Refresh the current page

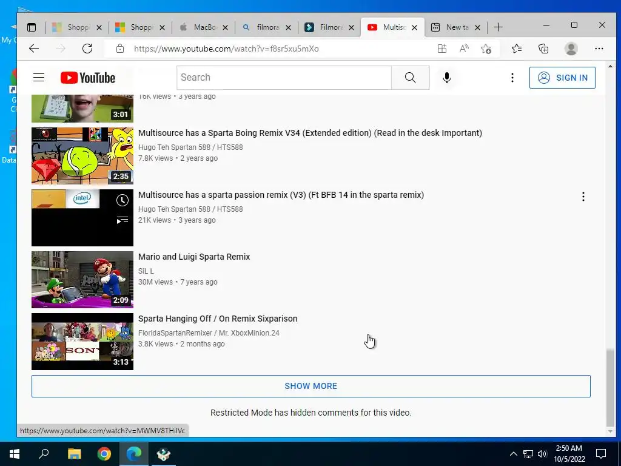coord(87,49)
